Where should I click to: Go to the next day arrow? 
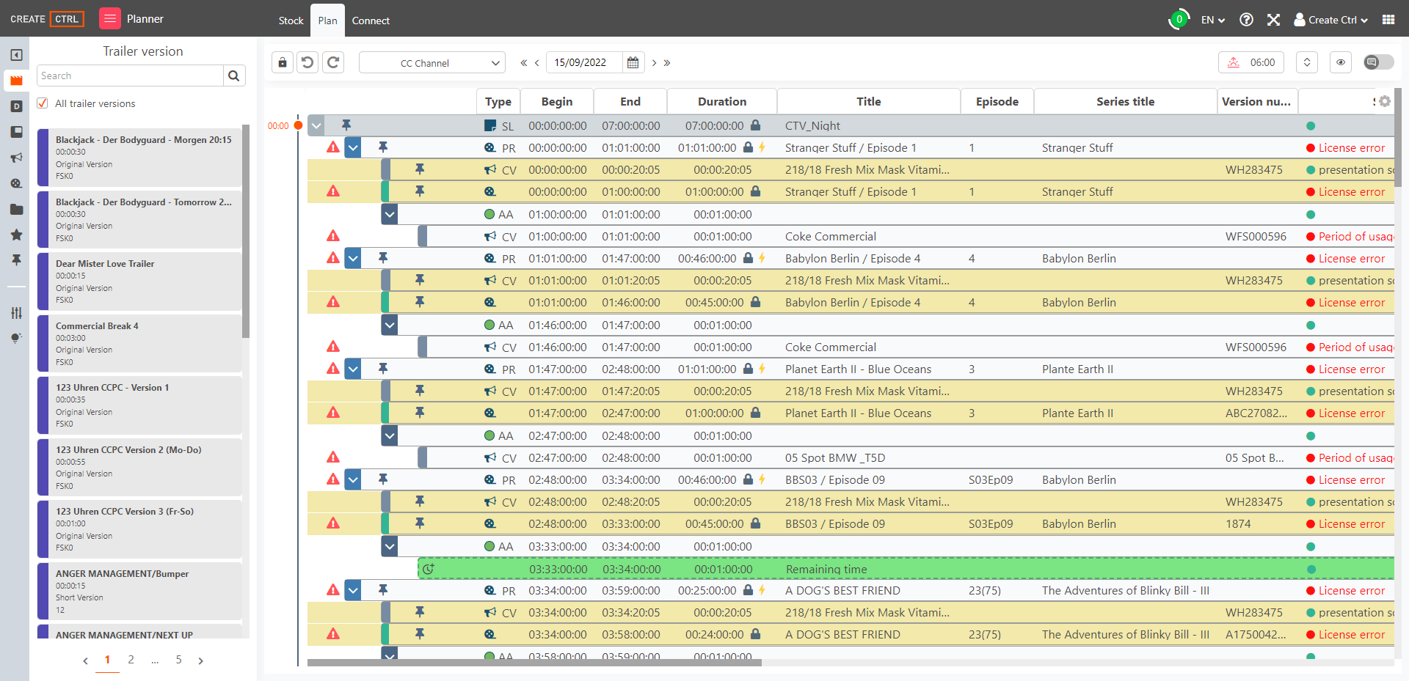(654, 63)
